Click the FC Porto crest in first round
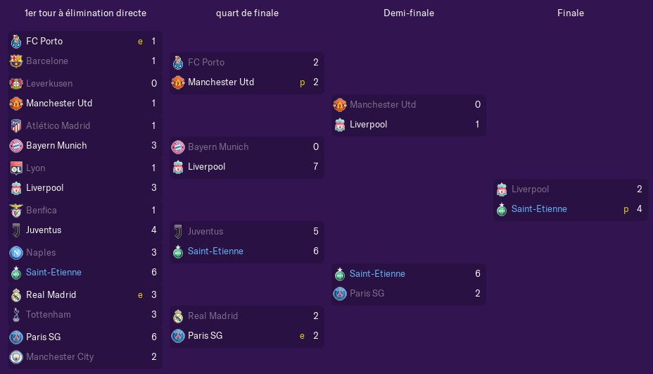This screenshot has width=653, height=374. click(x=16, y=42)
